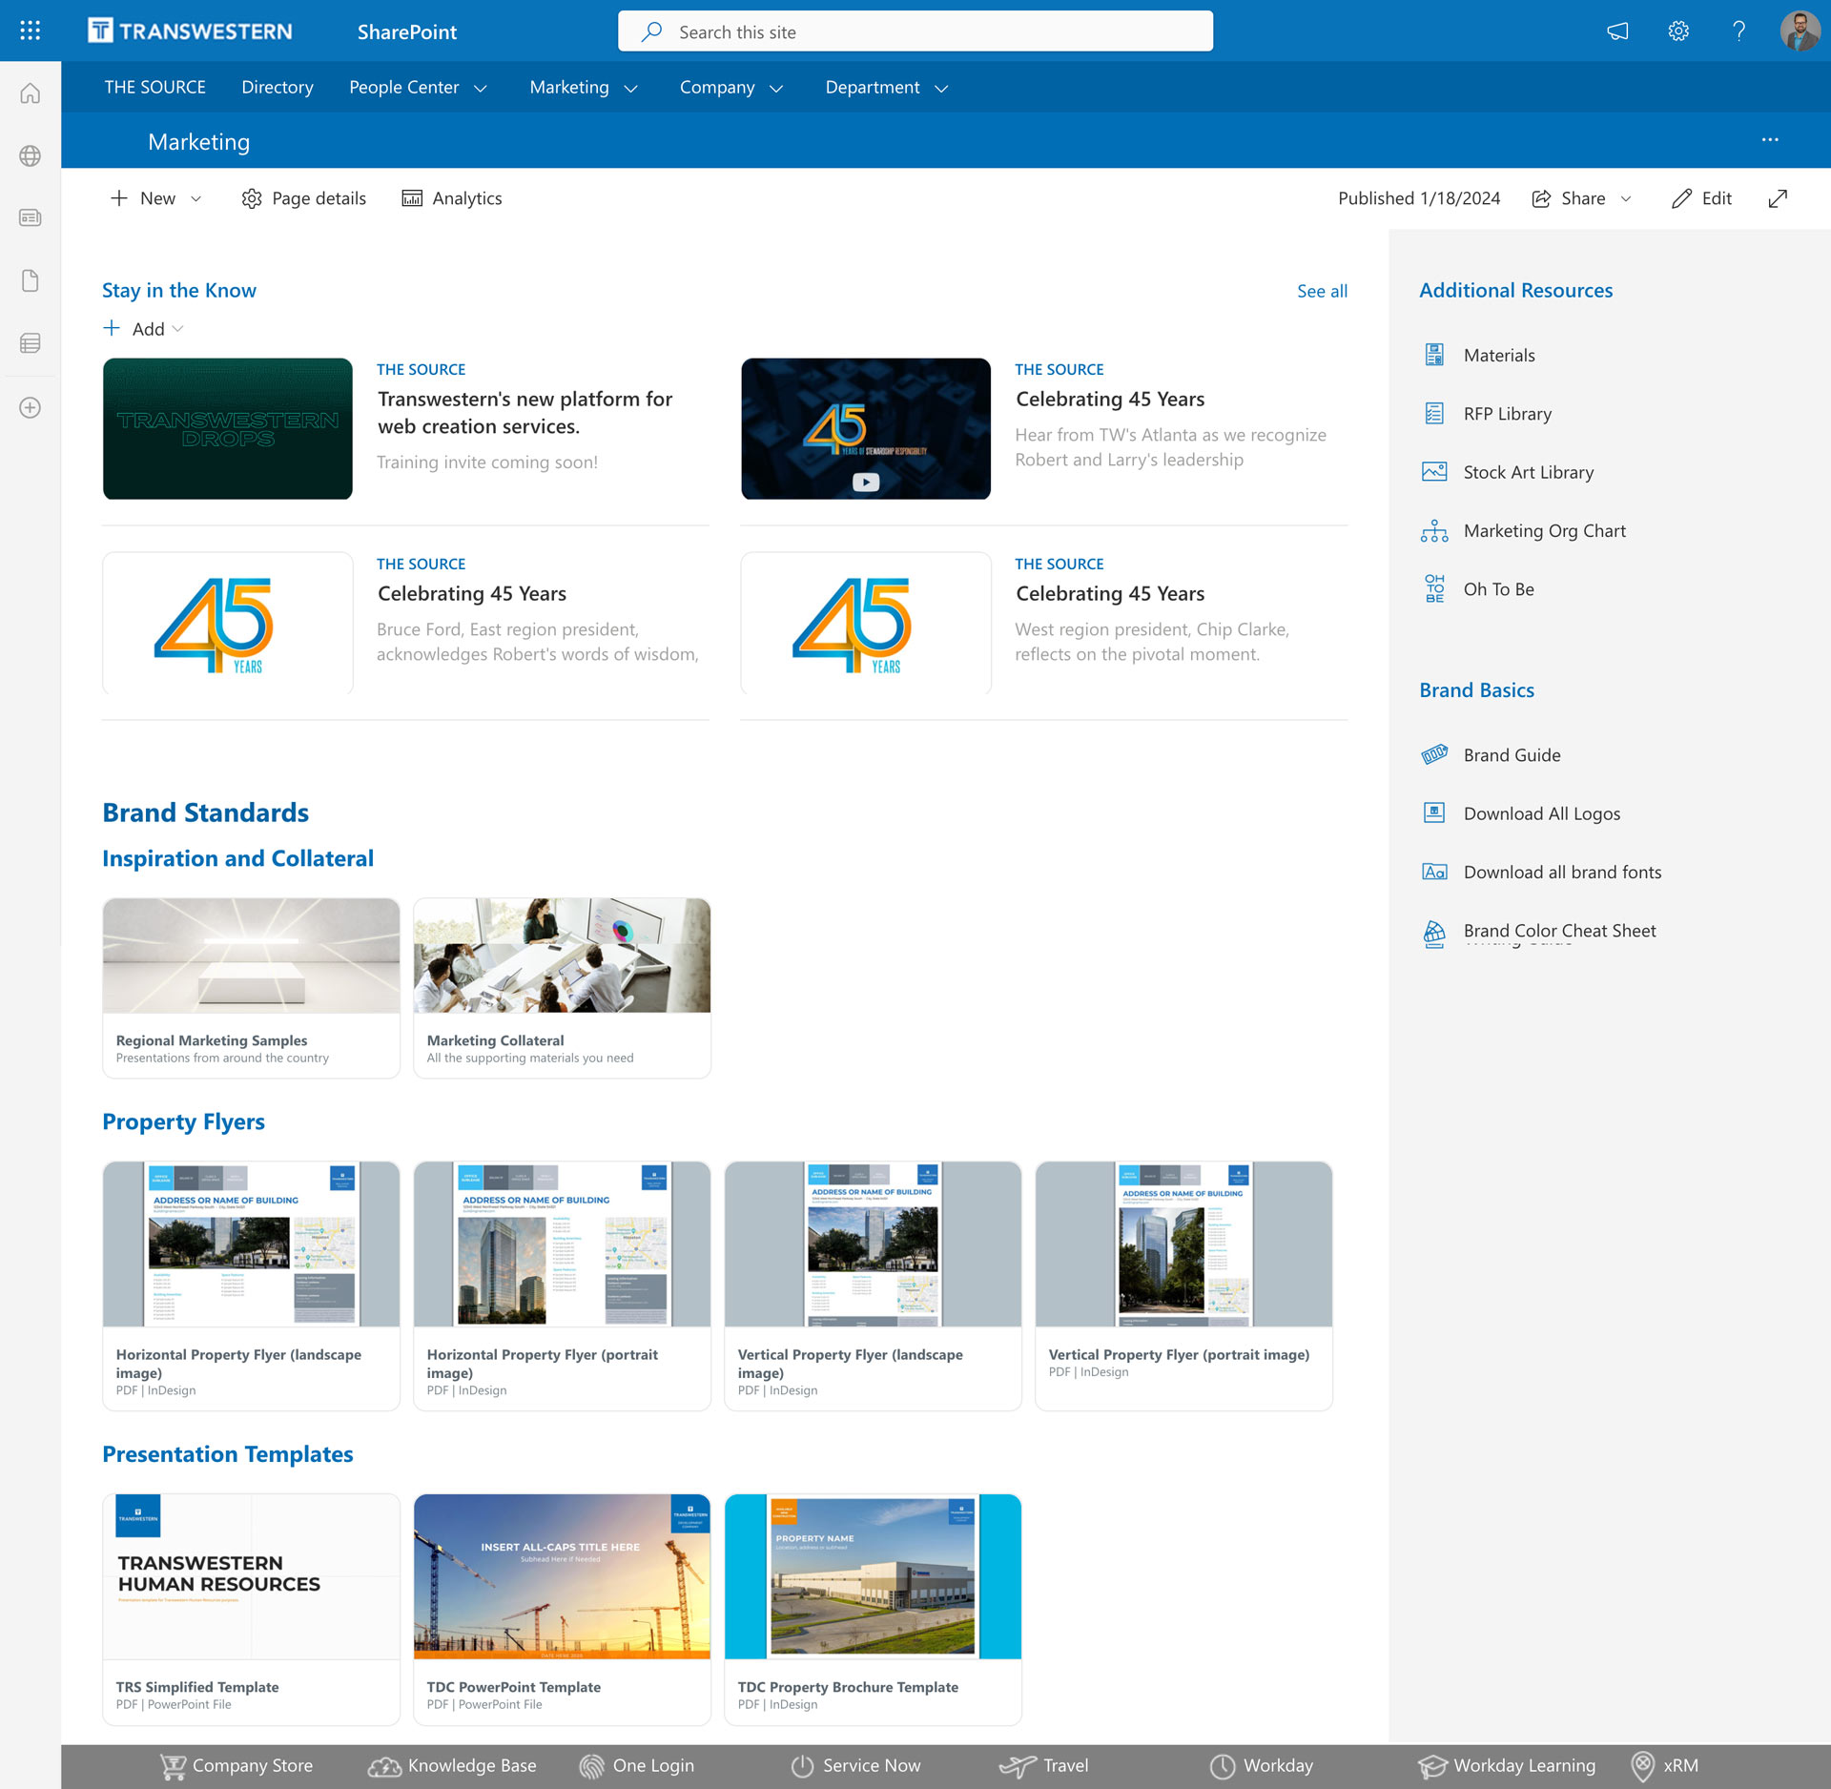This screenshot has width=1831, height=1789.
Task: Click See all news link
Action: tap(1322, 291)
